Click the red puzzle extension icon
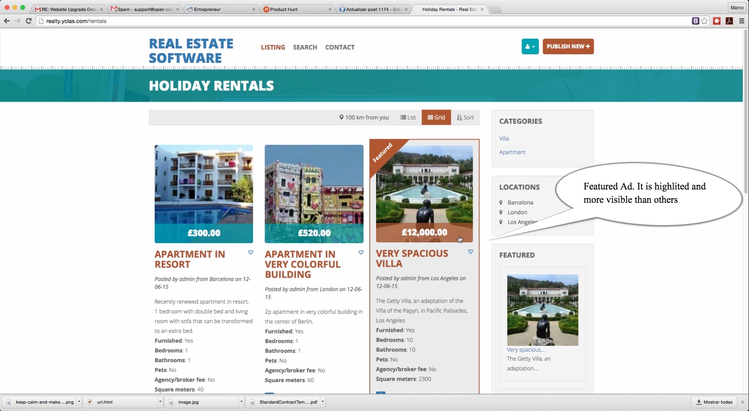 pos(717,21)
